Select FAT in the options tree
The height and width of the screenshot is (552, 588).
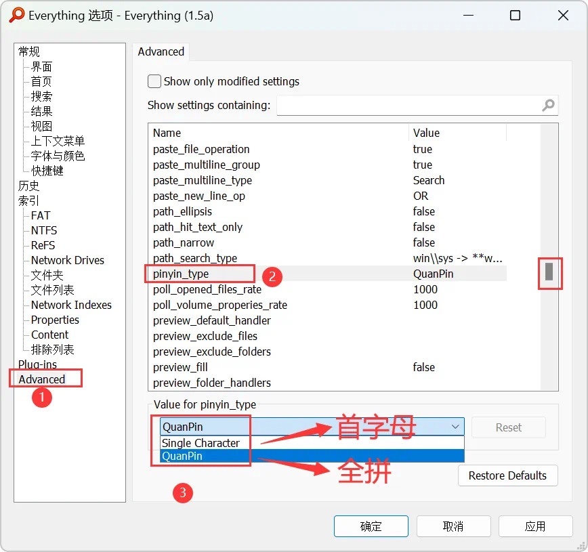41,215
